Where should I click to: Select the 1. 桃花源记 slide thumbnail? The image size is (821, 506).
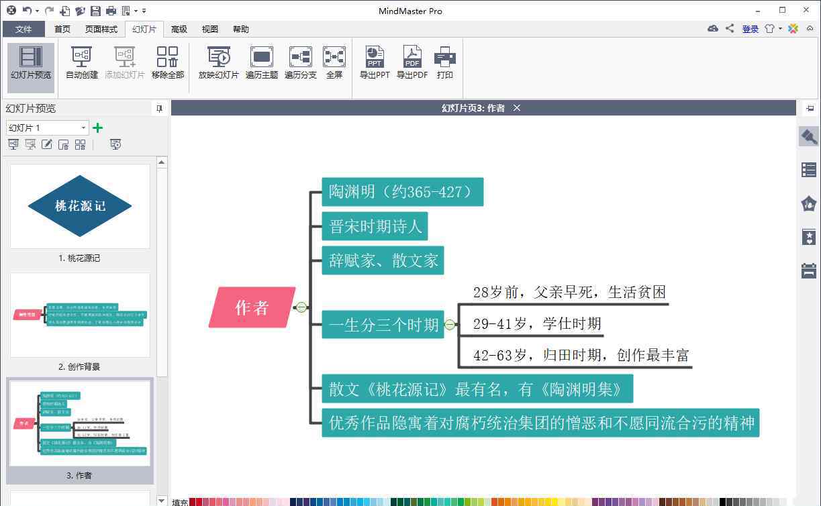coord(80,206)
